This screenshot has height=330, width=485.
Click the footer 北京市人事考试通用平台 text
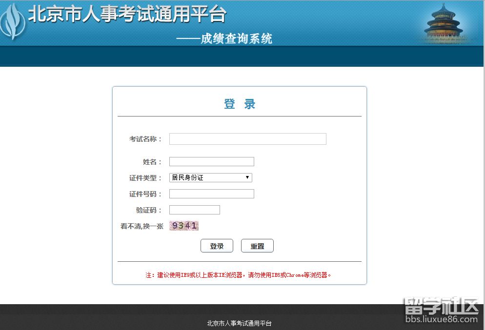point(239,323)
